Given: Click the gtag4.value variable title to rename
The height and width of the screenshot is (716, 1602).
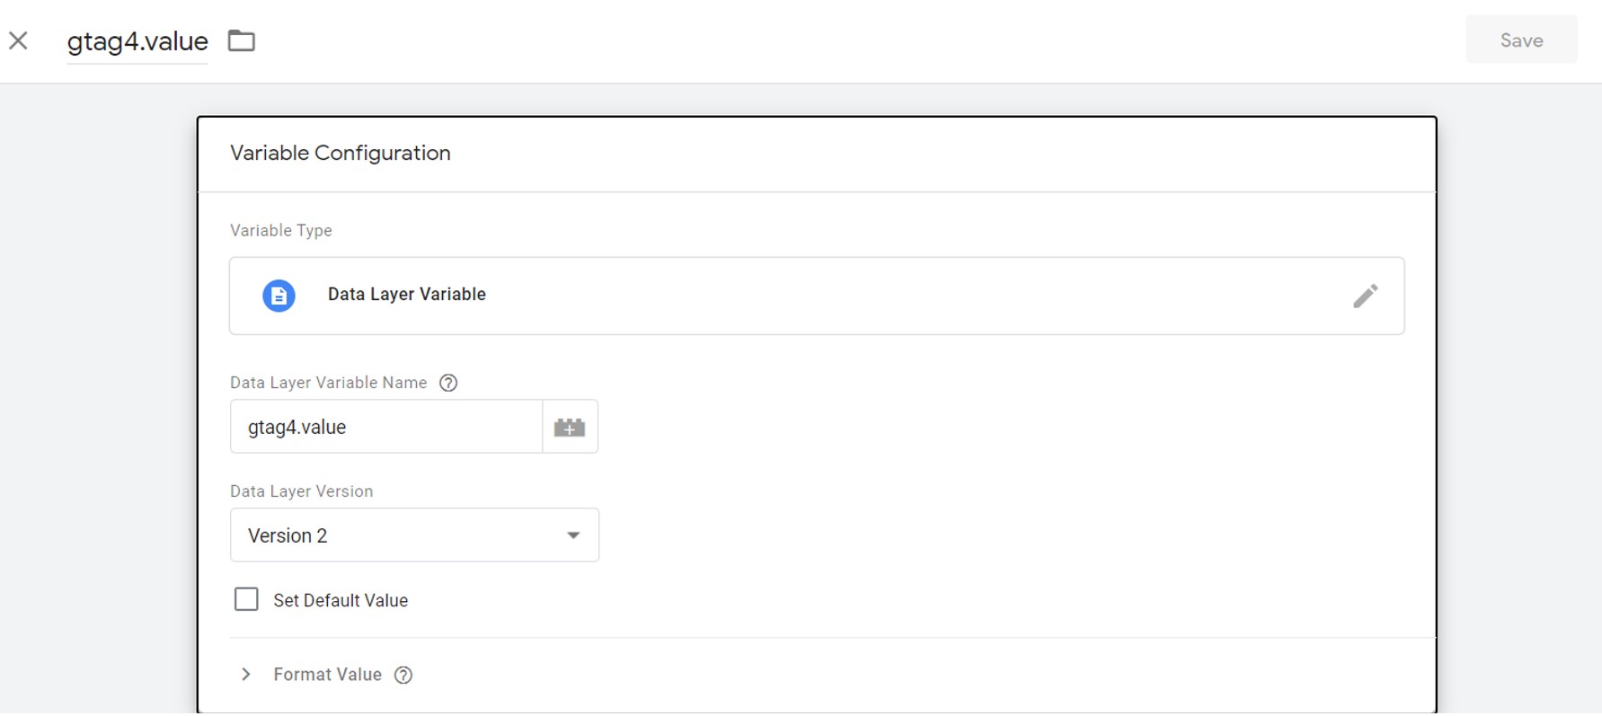Looking at the screenshot, I should (x=137, y=41).
